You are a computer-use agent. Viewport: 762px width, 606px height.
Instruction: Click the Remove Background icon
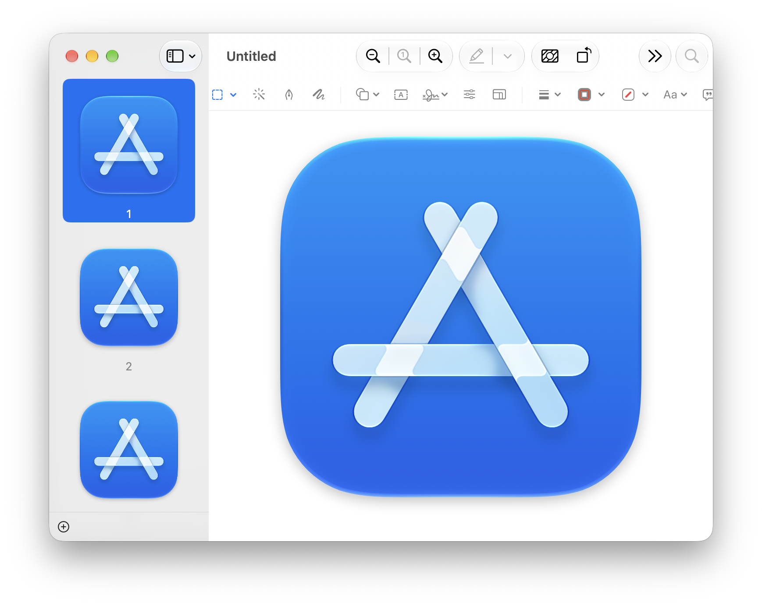pos(550,56)
